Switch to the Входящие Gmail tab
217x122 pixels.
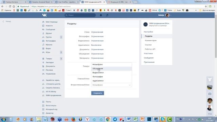(x=119, y=2)
